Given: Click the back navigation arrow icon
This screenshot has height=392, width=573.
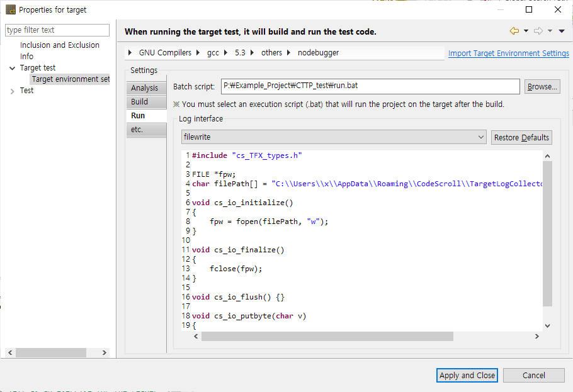Looking at the screenshot, I should click(514, 31).
